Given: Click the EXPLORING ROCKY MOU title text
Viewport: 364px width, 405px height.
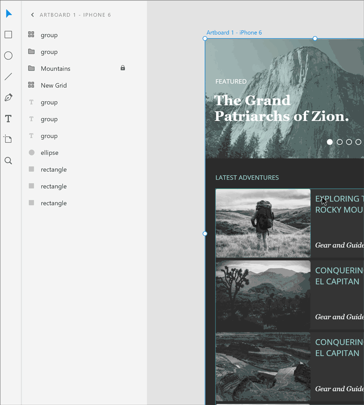Looking at the screenshot, I should click(x=339, y=204).
